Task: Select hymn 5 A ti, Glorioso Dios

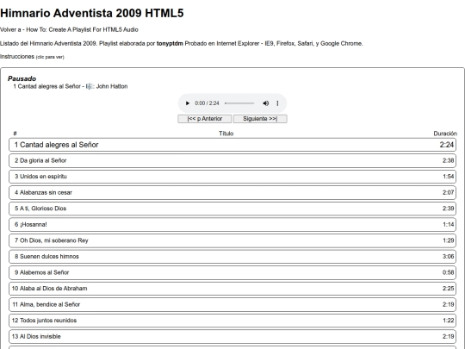Action: (x=232, y=209)
